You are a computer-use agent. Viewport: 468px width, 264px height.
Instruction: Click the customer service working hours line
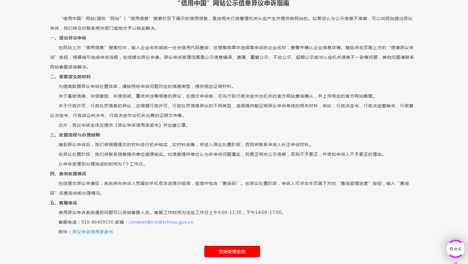click(172, 212)
